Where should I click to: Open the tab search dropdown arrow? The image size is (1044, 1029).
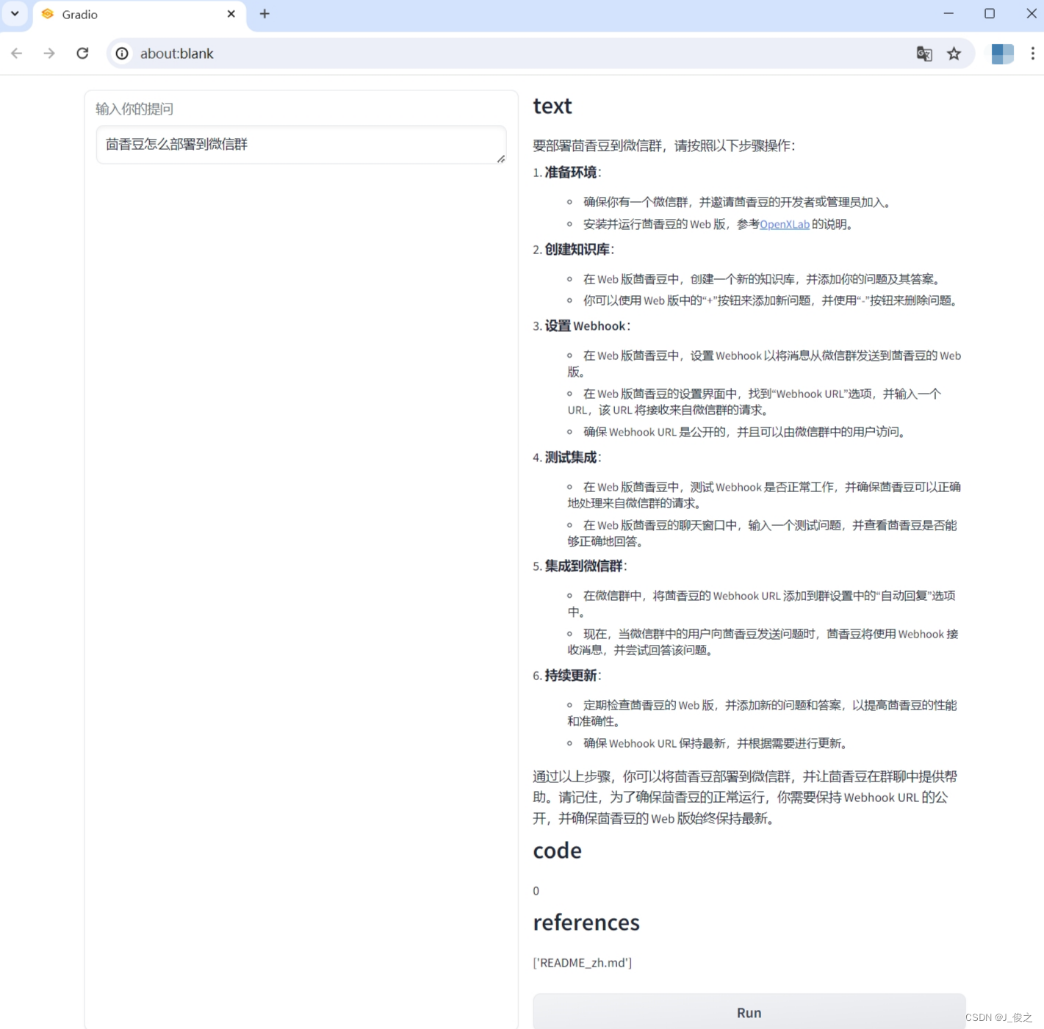pos(15,13)
